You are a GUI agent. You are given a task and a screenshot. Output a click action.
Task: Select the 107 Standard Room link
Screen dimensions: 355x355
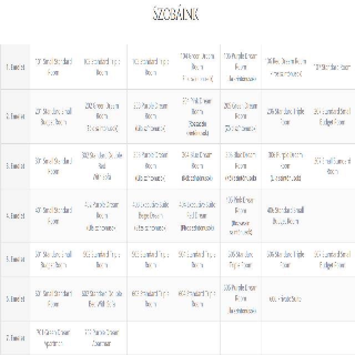[x=332, y=67]
